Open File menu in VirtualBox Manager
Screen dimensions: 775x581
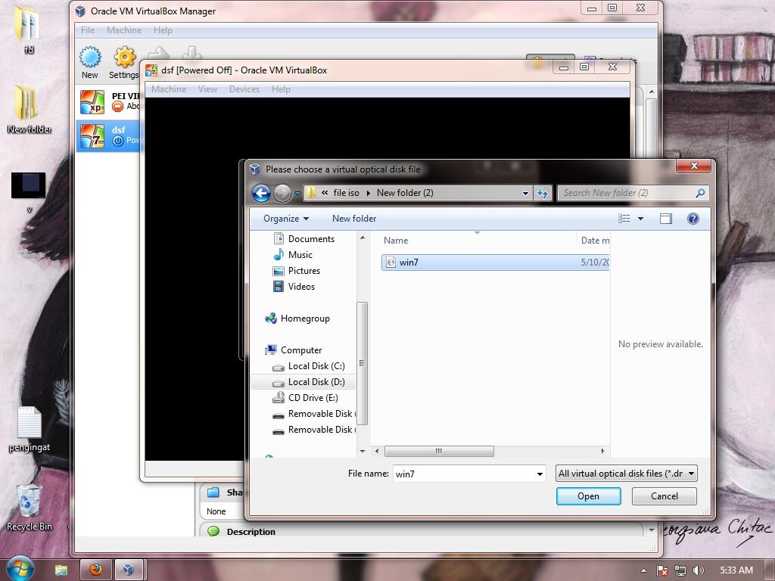pos(88,30)
